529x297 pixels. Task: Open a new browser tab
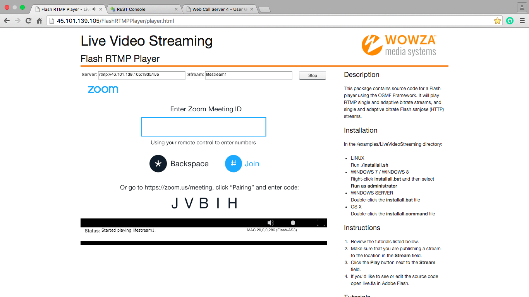coord(264,9)
